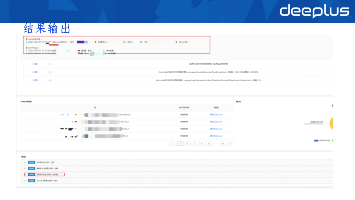The width and height of the screenshot is (355, 200).
Task: Open 跳转Qtrace link for id ending 4242946_1
Action: click(216, 114)
